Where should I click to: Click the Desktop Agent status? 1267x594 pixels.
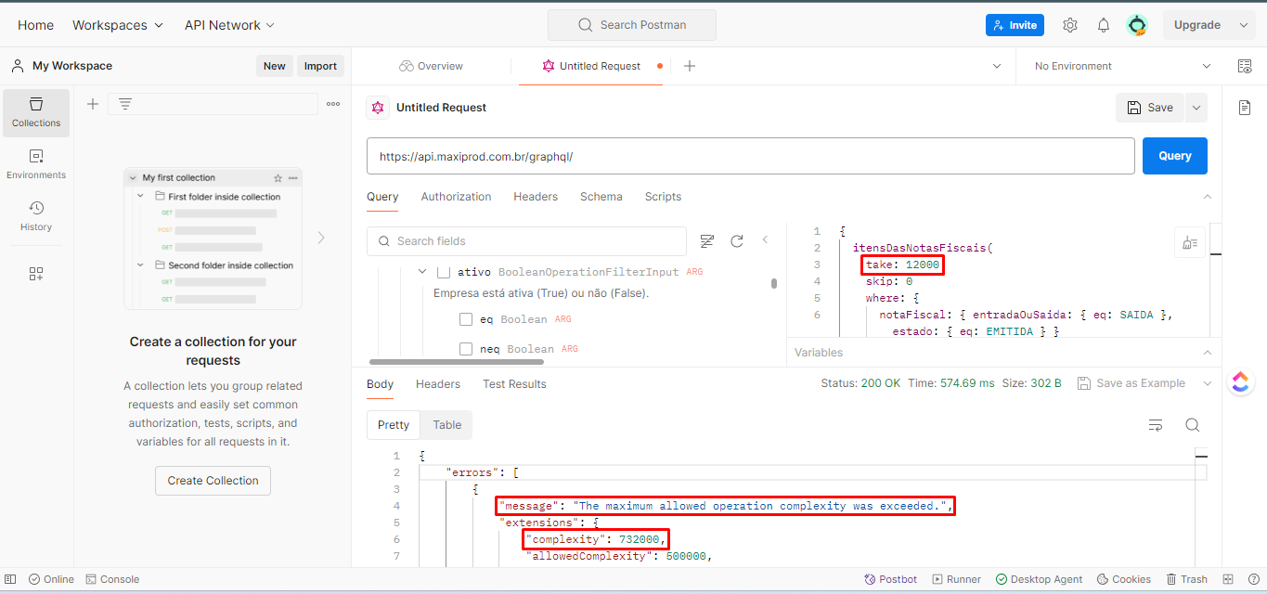click(x=1039, y=579)
